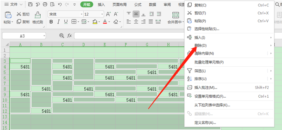Viewport: 282px width, 130px height.
Task: Choose 清除内容(N) clear contents
Action: (x=229, y=53)
